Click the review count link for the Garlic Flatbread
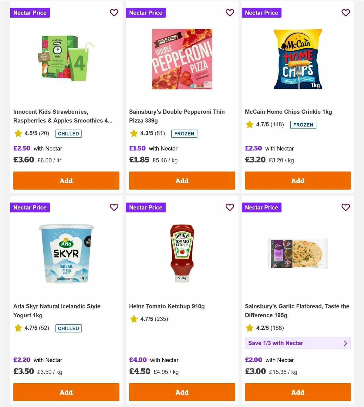The image size is (364, 407). click(278, 328)
